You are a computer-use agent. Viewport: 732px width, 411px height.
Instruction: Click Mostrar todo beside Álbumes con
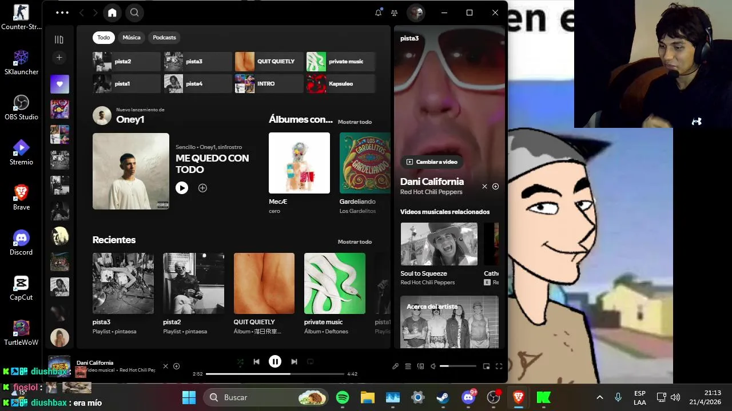(x=355, y=122)
